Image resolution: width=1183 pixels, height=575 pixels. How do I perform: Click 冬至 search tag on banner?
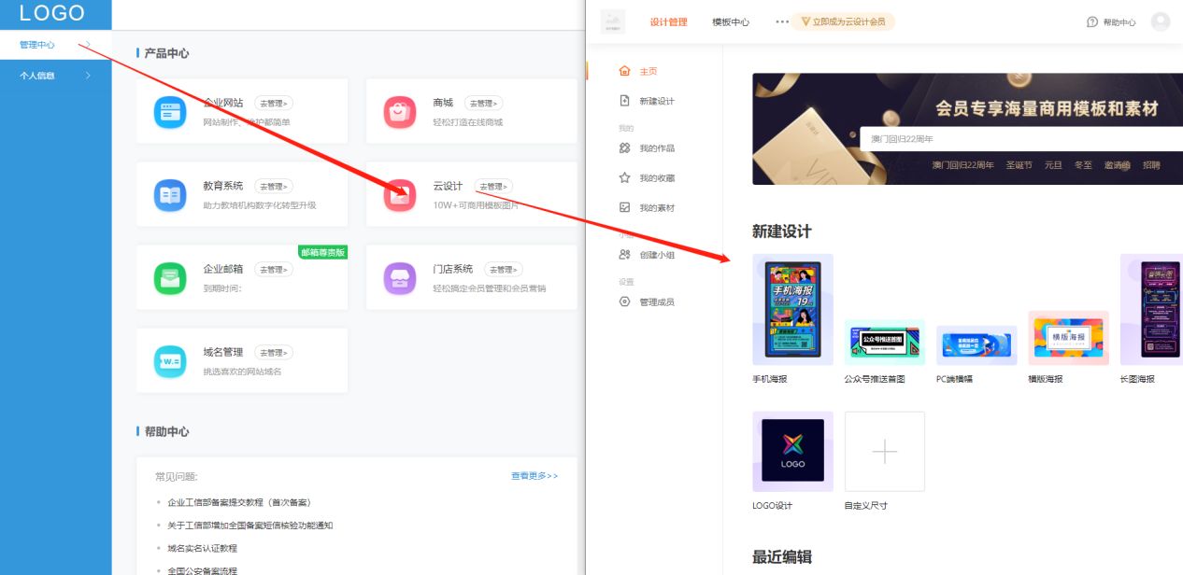[1083, 164]
